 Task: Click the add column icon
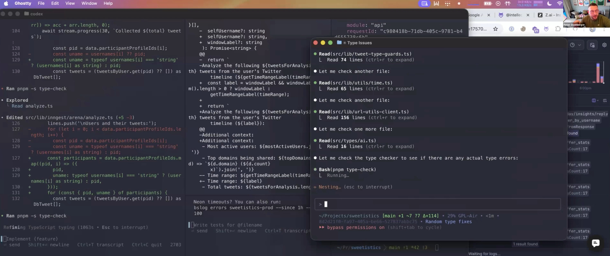click(x=605, y=100)
